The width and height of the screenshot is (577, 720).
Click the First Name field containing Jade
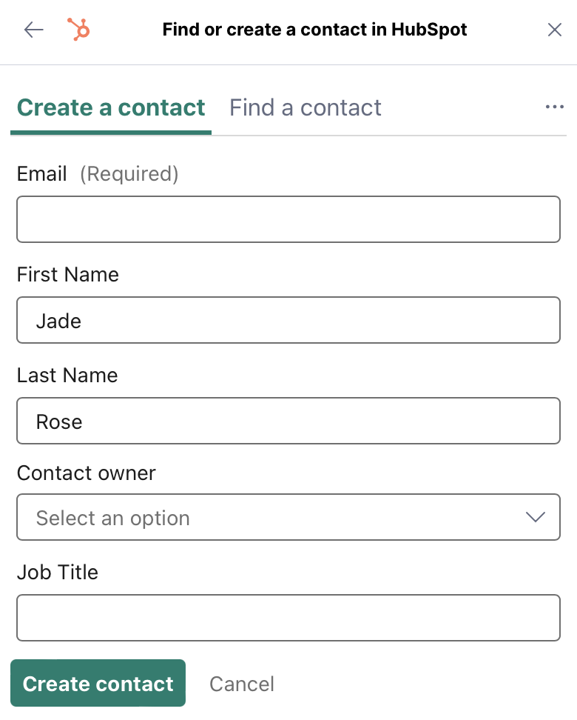pos(288,320)
